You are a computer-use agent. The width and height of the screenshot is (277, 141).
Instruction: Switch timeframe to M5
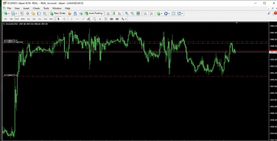[x=11, y=19]
